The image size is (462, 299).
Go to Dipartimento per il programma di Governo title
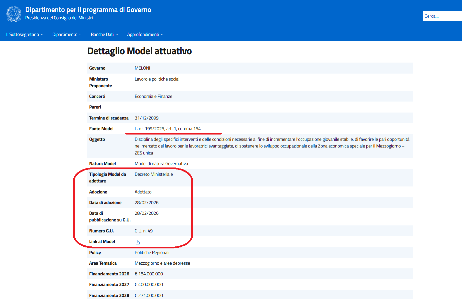click(88, 10)
